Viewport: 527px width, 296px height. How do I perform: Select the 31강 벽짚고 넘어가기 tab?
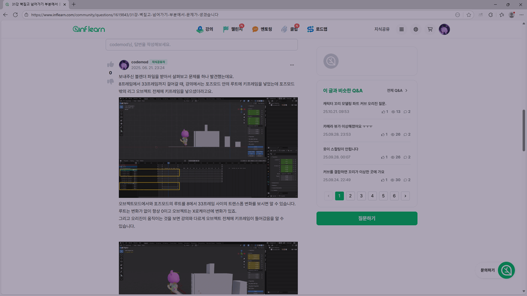click(35, 4)
